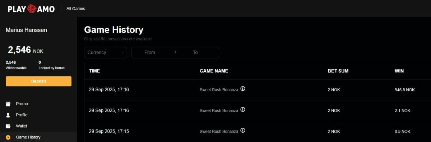Click the Game History clock icon
Screen dimensions: 431x142
[8, 137]
